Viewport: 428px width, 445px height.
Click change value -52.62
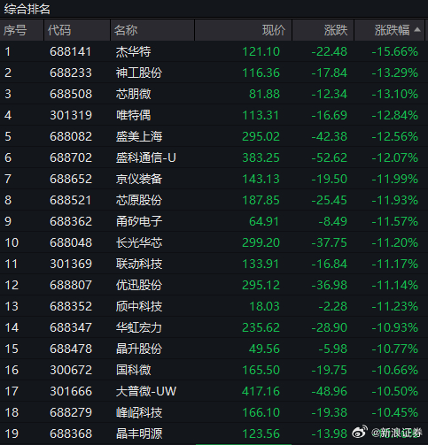pyautogui.click(x=330, y=157)
